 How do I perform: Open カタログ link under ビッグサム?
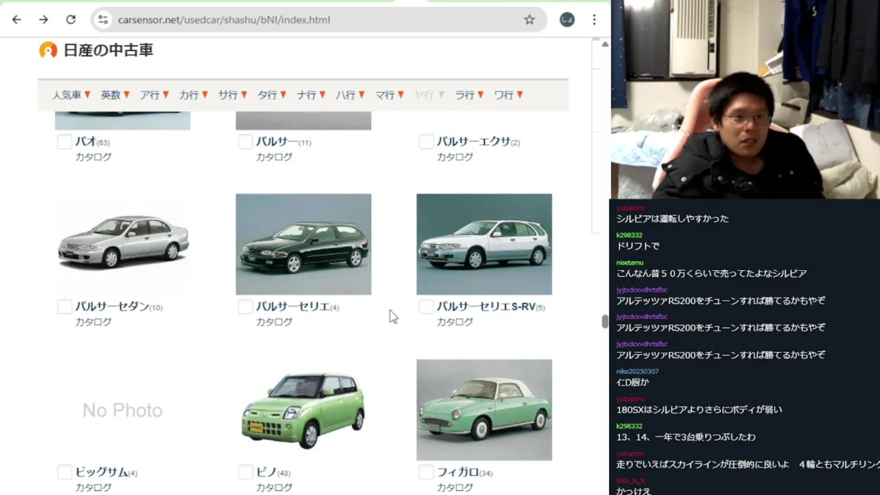pos(93,487)
